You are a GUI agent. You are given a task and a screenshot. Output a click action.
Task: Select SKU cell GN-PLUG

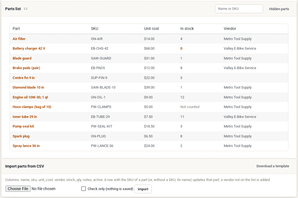click(98, 136)
